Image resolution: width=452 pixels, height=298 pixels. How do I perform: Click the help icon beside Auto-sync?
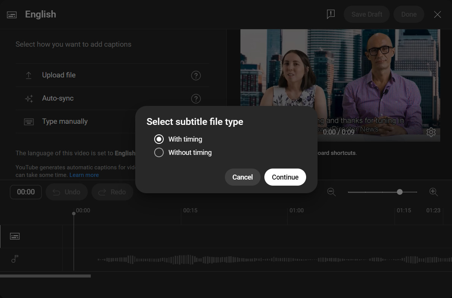(196, 99)
